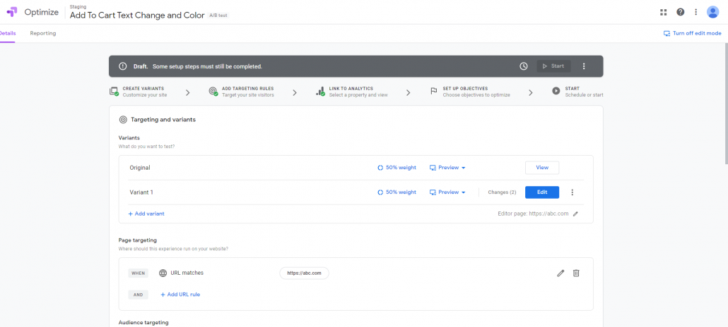Click the Draft warning icon
This screenshot has width=728, height=327.
click(122, 66)
